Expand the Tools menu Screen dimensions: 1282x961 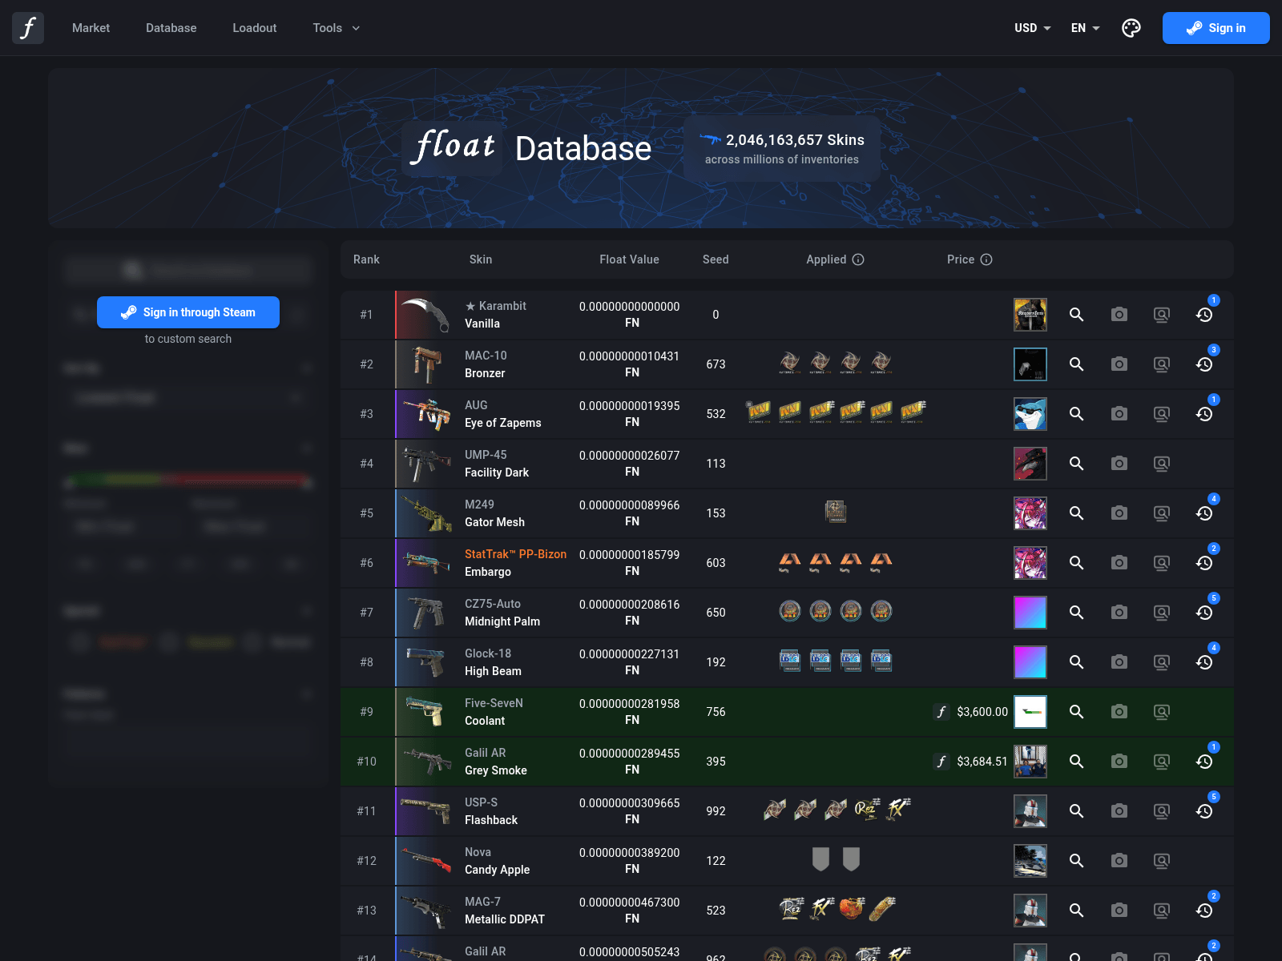[337, 28]
